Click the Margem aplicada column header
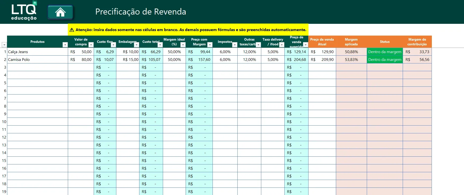This screenshot has width=464, height=195. pyautogui.click(x=351, y=42)
